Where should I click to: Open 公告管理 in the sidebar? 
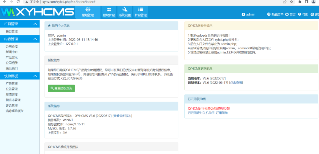12,89
